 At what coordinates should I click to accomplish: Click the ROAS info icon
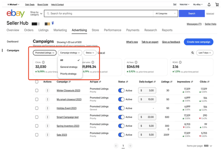(180, 62)
